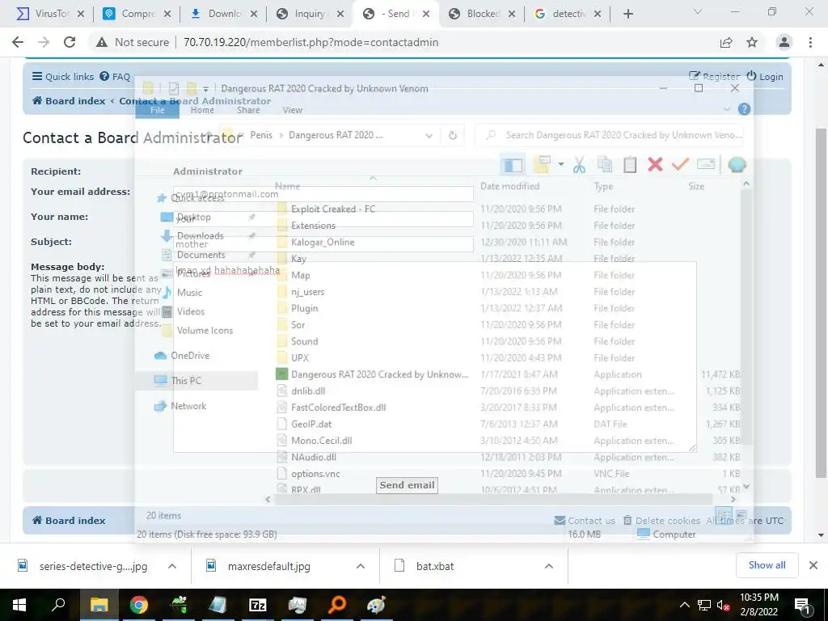The width and height of the screenshot is (828, 621).
Task: Click the browser reload button
Action: coord(70,42)
